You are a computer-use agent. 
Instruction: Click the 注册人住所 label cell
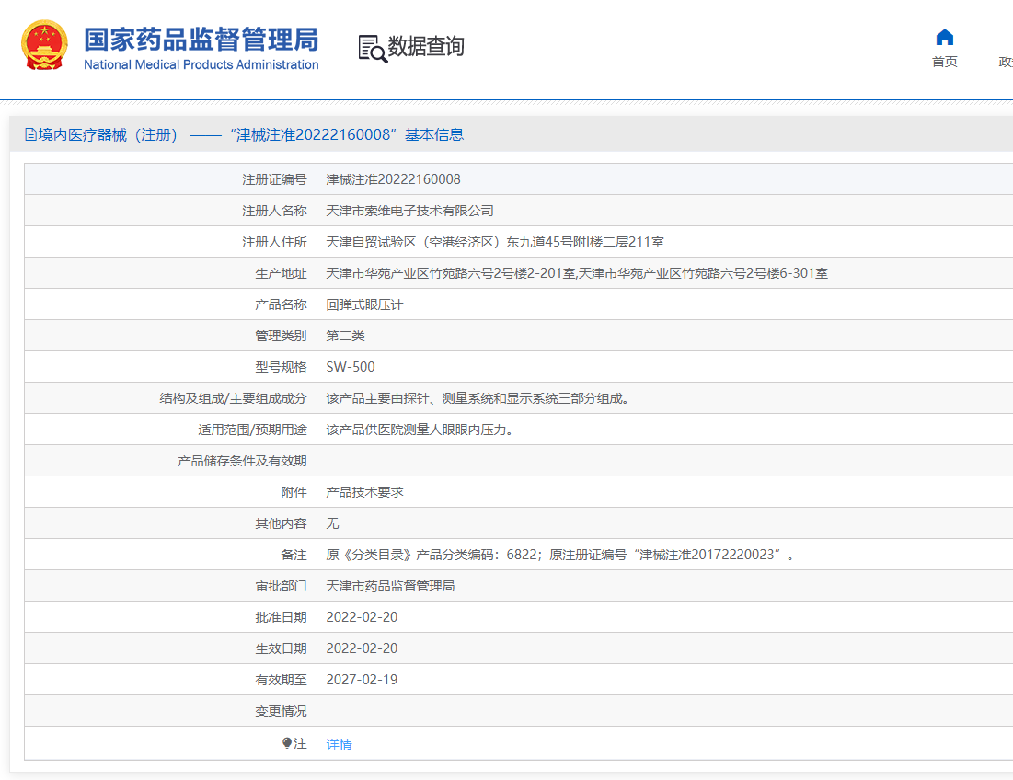[170, 242]
